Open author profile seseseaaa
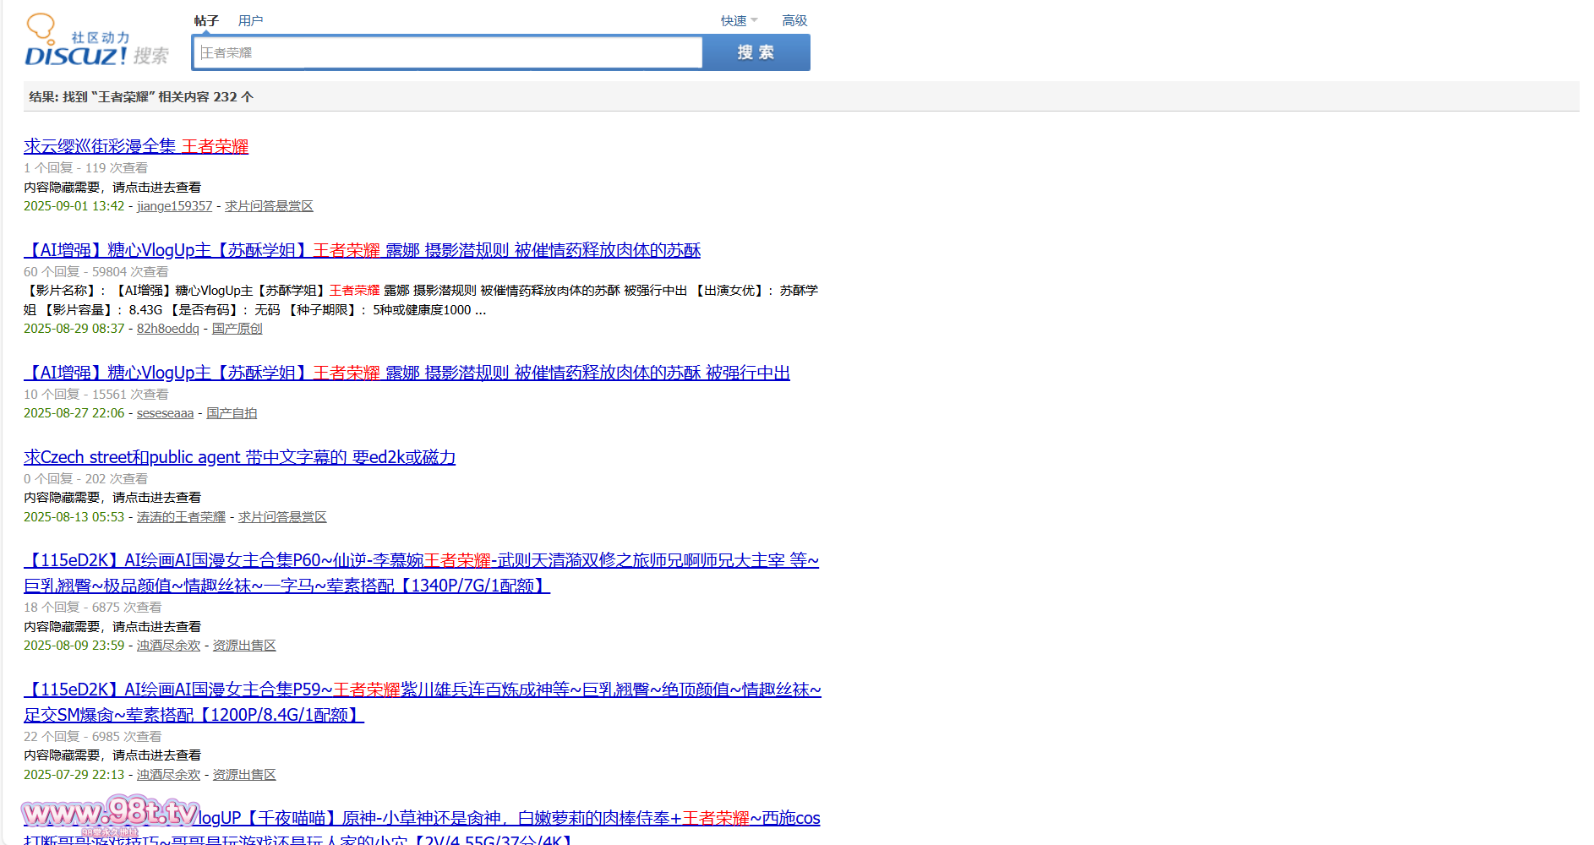 pyautogui.click(x=165, y=413)
